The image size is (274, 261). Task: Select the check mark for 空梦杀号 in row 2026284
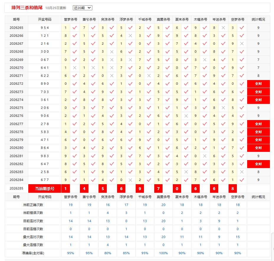coord(242,180)
